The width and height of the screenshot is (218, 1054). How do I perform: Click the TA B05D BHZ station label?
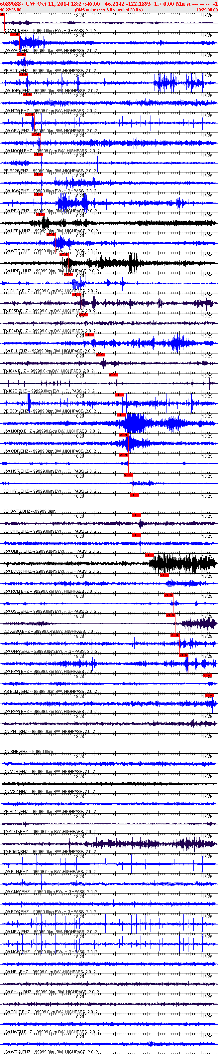[16, 852]
